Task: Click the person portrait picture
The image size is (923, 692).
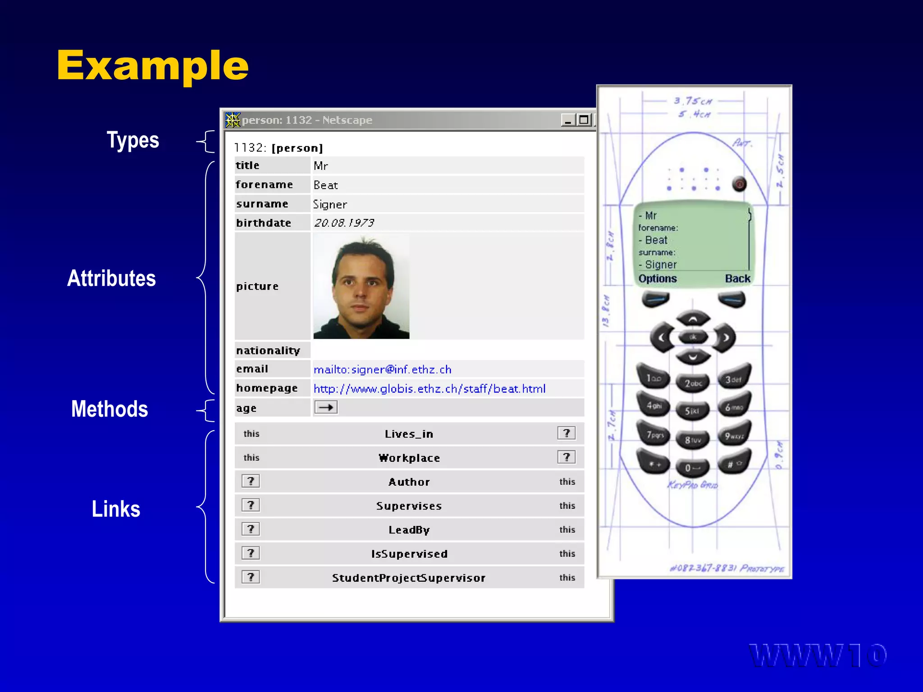Action: 361,287
